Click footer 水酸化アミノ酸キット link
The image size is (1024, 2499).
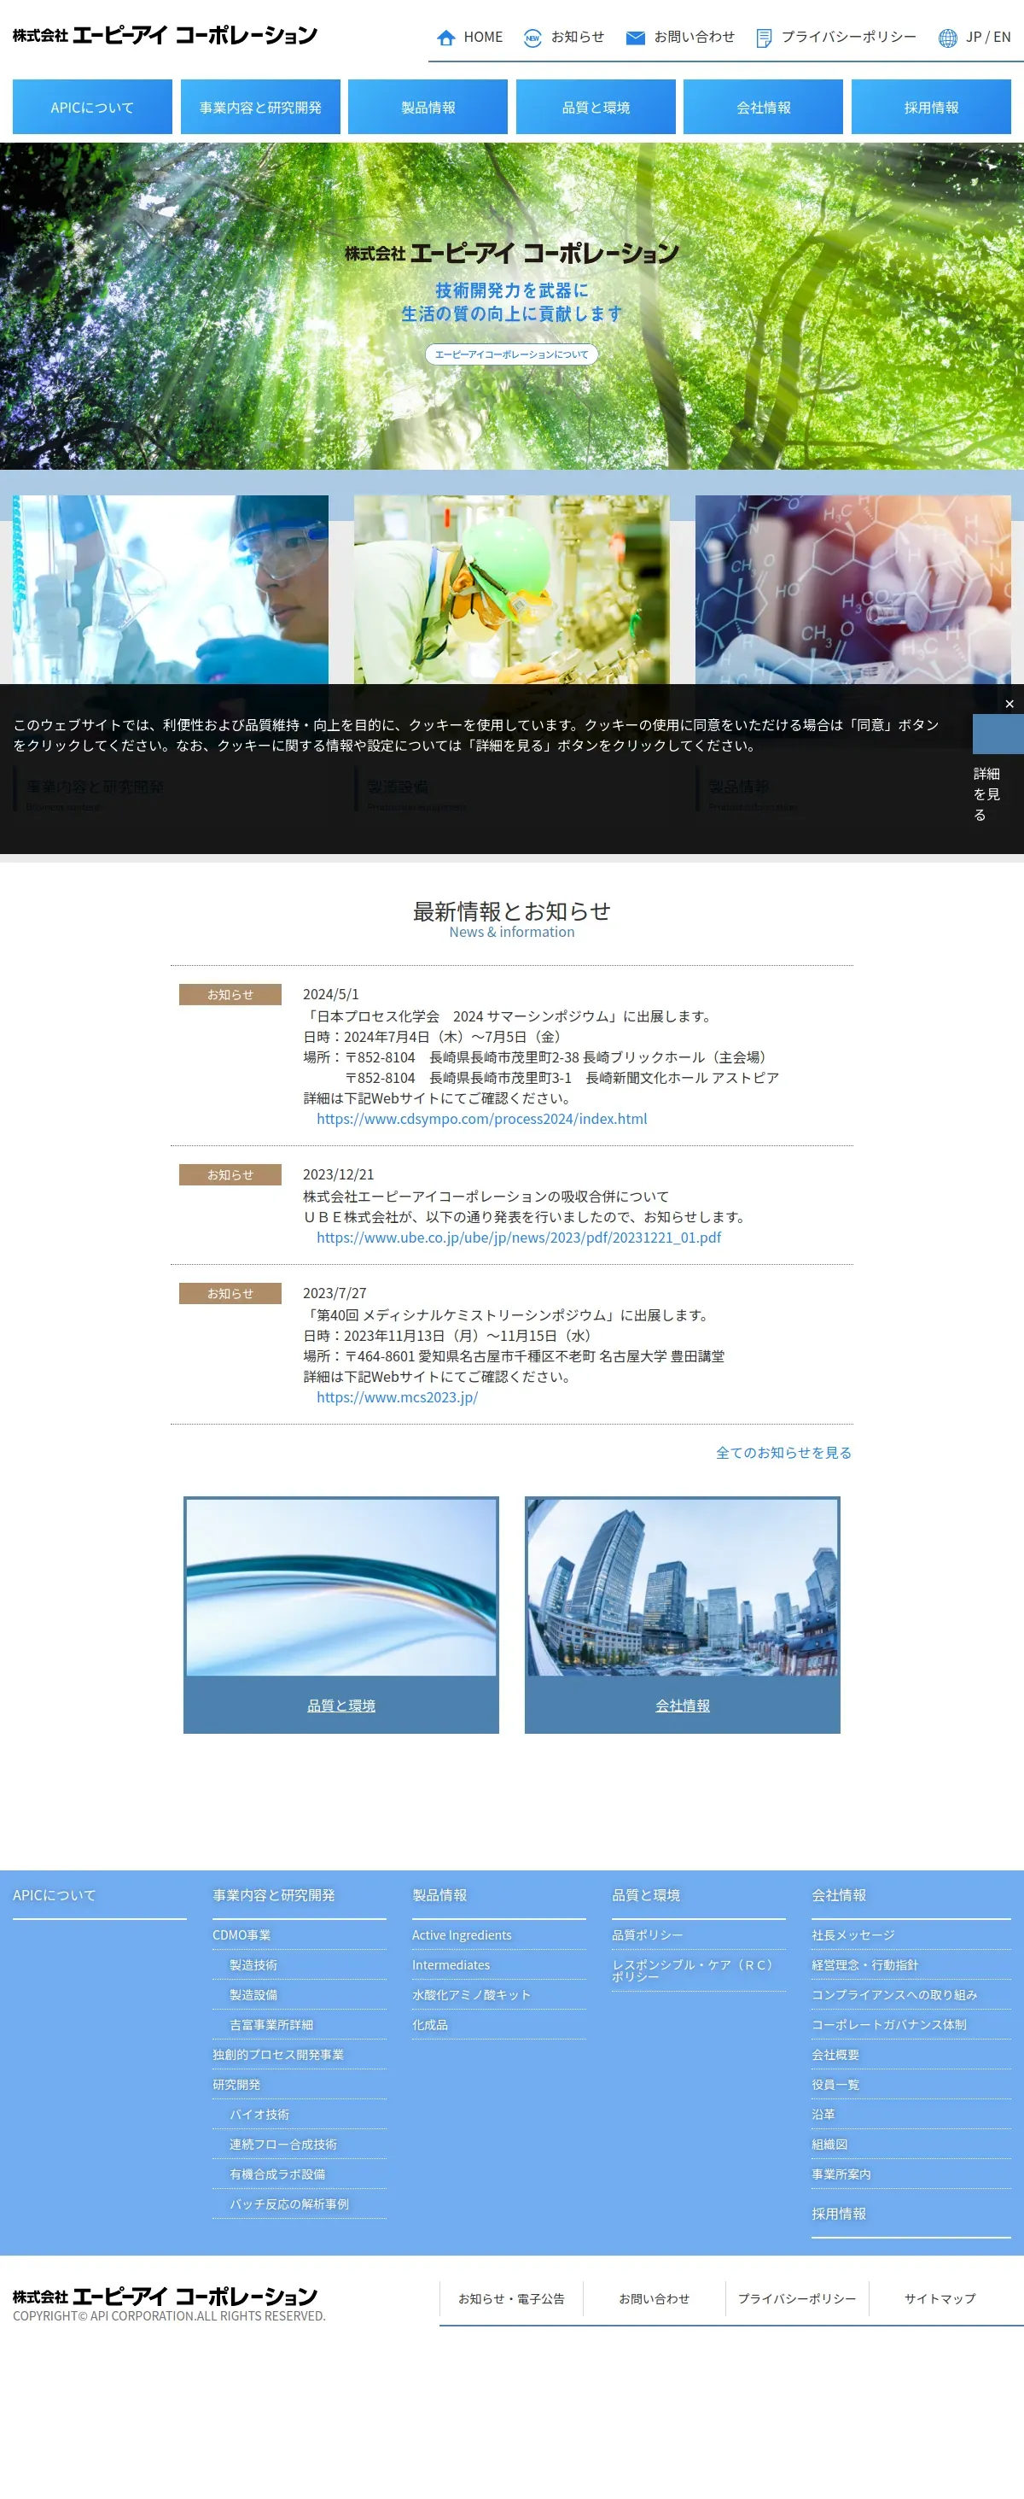[x=471, y=1994]
